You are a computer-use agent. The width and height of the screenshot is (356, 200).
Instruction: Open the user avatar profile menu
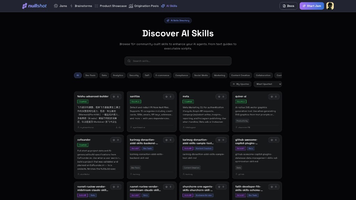pyautogui.click(x=330, y=6)
